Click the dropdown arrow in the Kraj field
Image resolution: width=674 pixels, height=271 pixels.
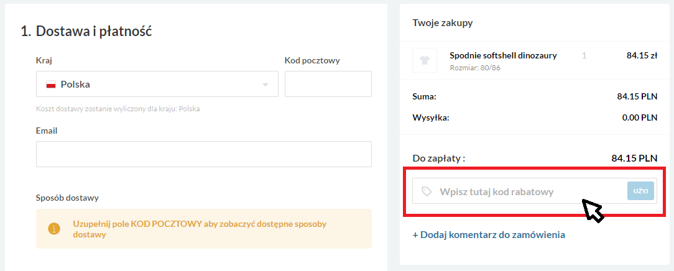(265, 85)
